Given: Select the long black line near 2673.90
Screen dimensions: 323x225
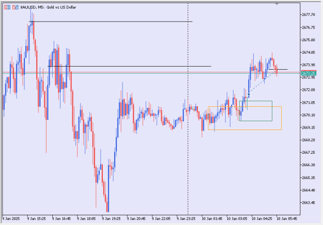Looking at the screenshot, I should coord(129,66).
